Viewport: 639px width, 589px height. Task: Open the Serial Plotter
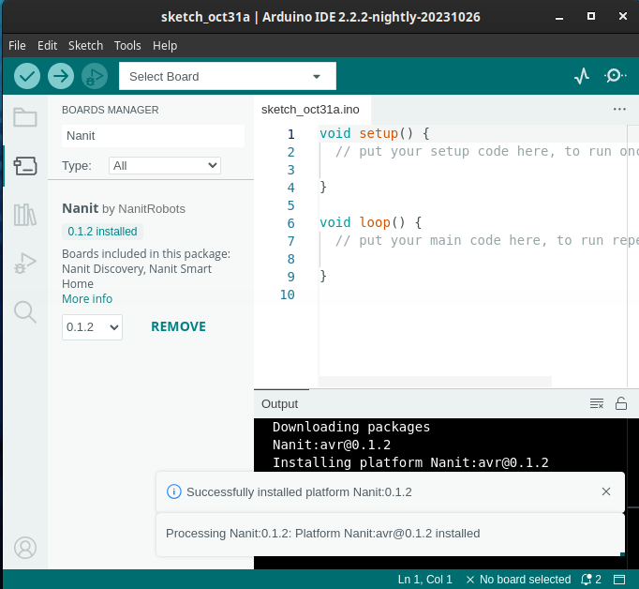click(x=582, y=76)
